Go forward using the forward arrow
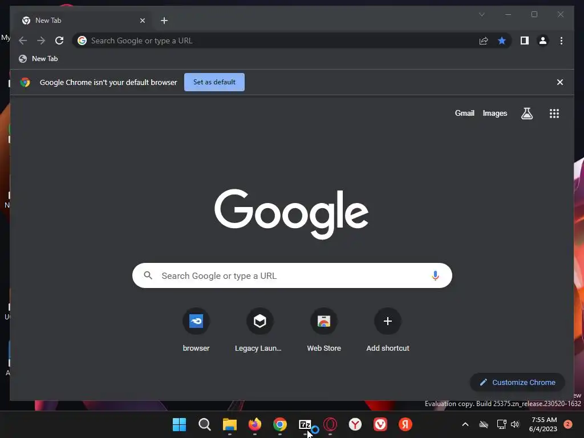This screenshot has width=584, height=438. [x=41, y=40]
